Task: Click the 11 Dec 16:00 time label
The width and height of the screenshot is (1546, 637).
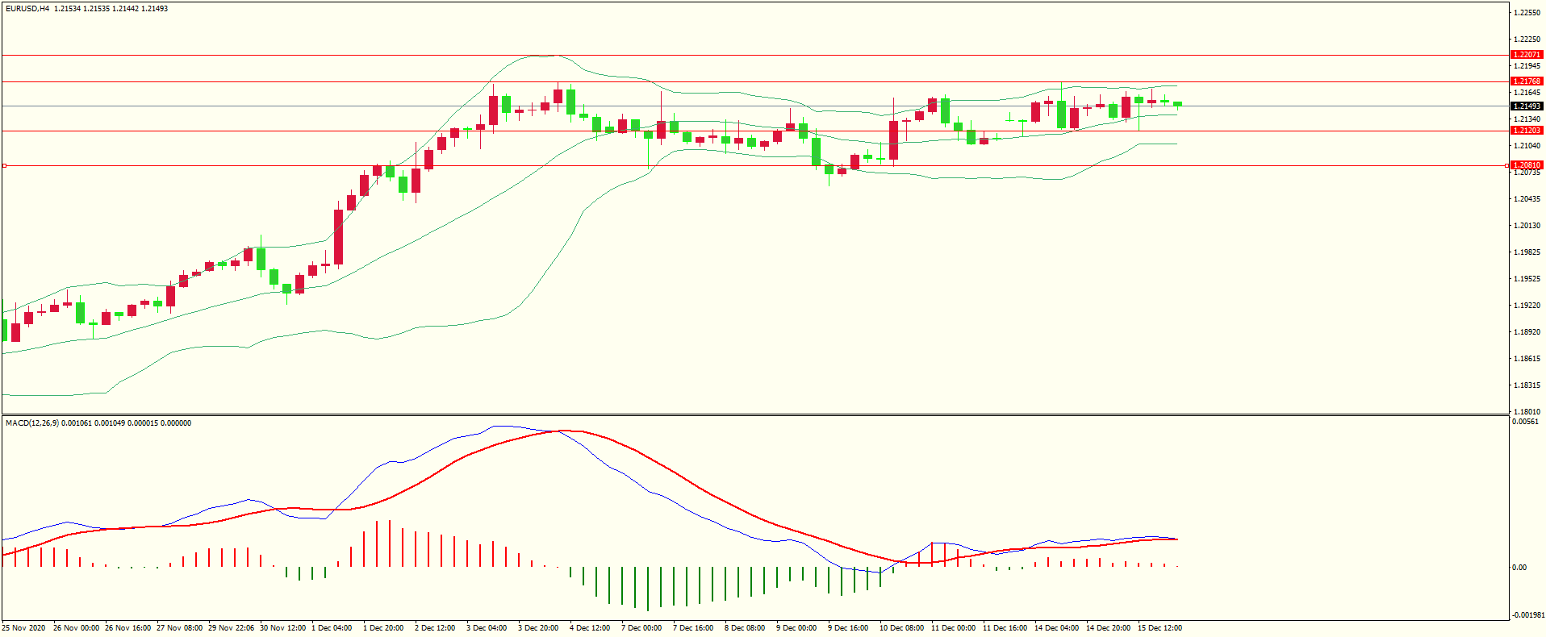Action: click(1005, 628)
